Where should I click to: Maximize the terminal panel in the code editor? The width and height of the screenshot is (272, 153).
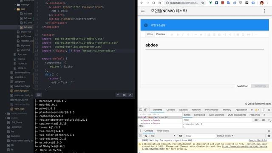click(124, 95)
